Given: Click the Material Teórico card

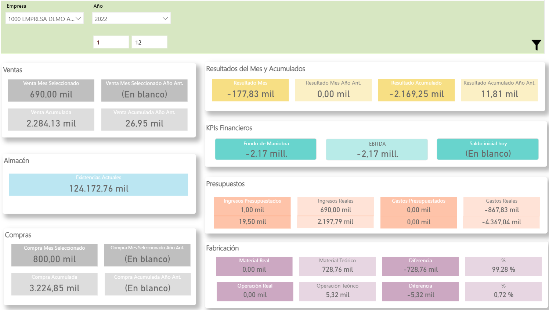Looking at the screenshot, I should pyautogui.click(x=337, y=266).
